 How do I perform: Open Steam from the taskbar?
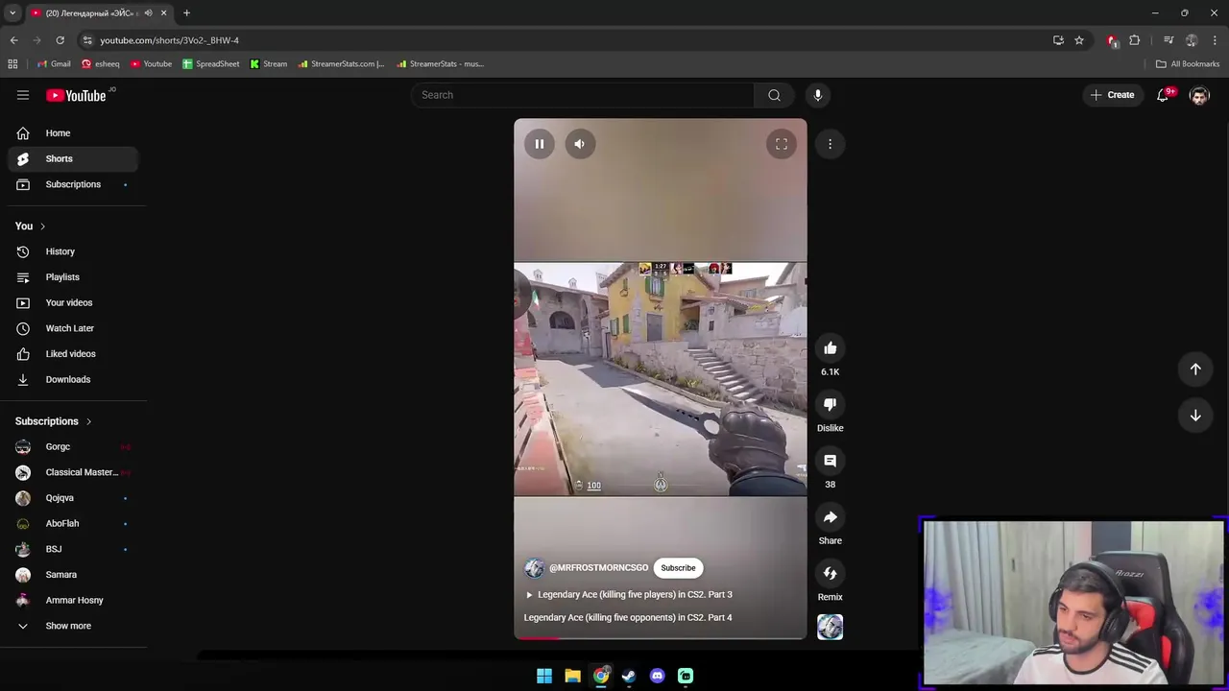[x=629, y=676]
